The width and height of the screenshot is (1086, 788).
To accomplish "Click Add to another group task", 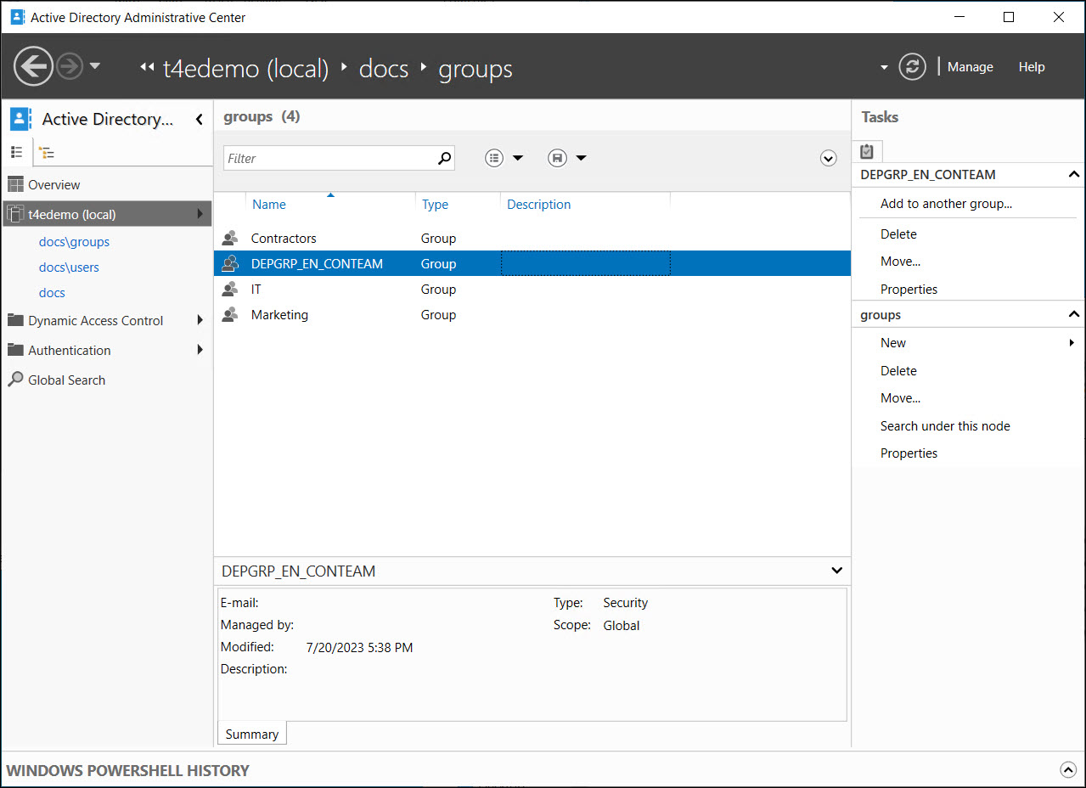I will point(946,204).
